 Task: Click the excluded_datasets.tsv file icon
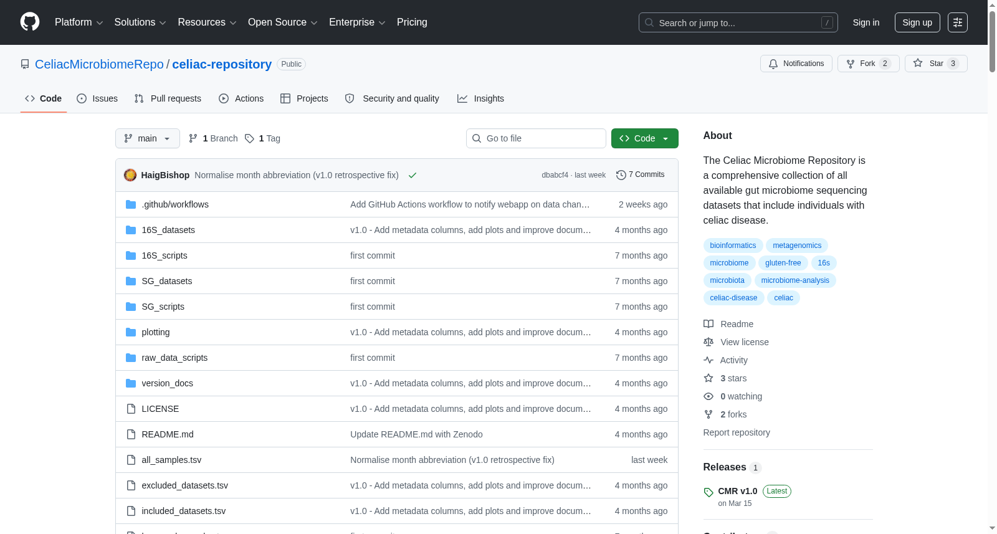coord(131,485)
